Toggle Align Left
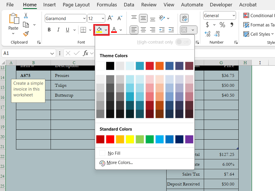Viewport: 275px width, 191px height. 134,30
